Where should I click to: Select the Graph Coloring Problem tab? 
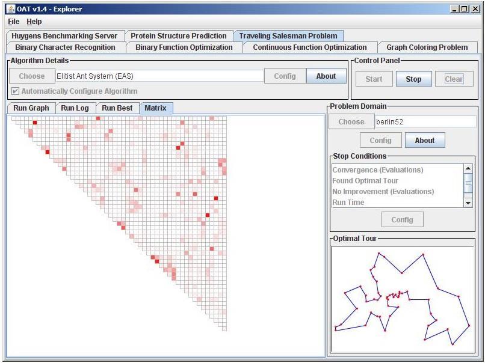coord(427,47)
